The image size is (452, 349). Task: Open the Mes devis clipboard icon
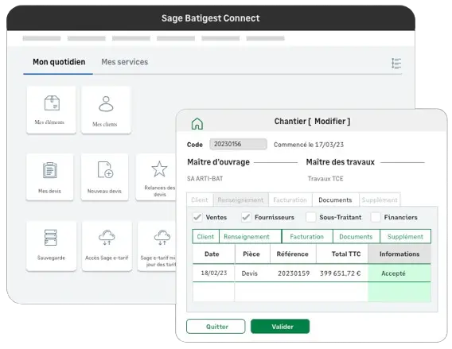[50, 170]
